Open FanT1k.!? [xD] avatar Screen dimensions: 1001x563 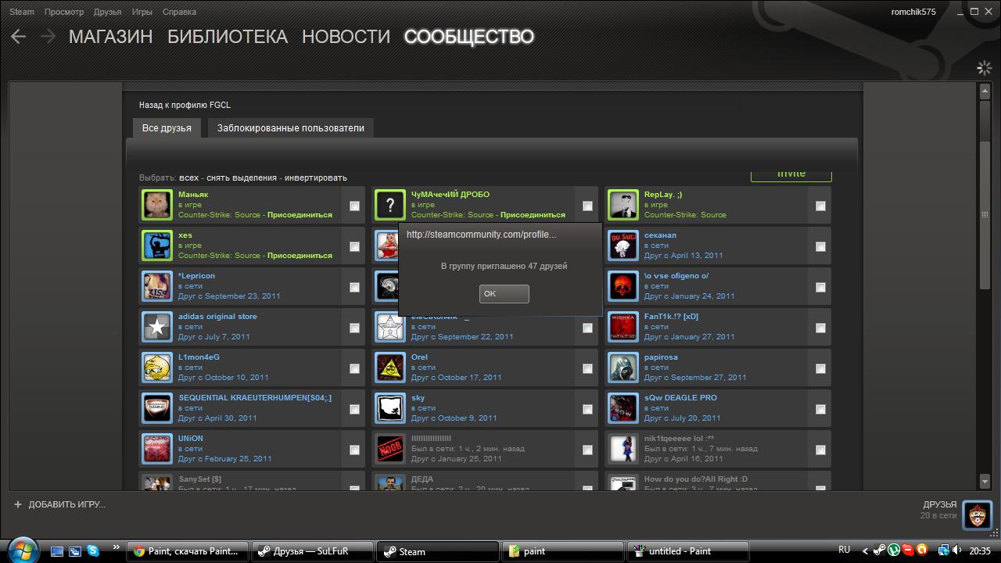click(623, 327)
